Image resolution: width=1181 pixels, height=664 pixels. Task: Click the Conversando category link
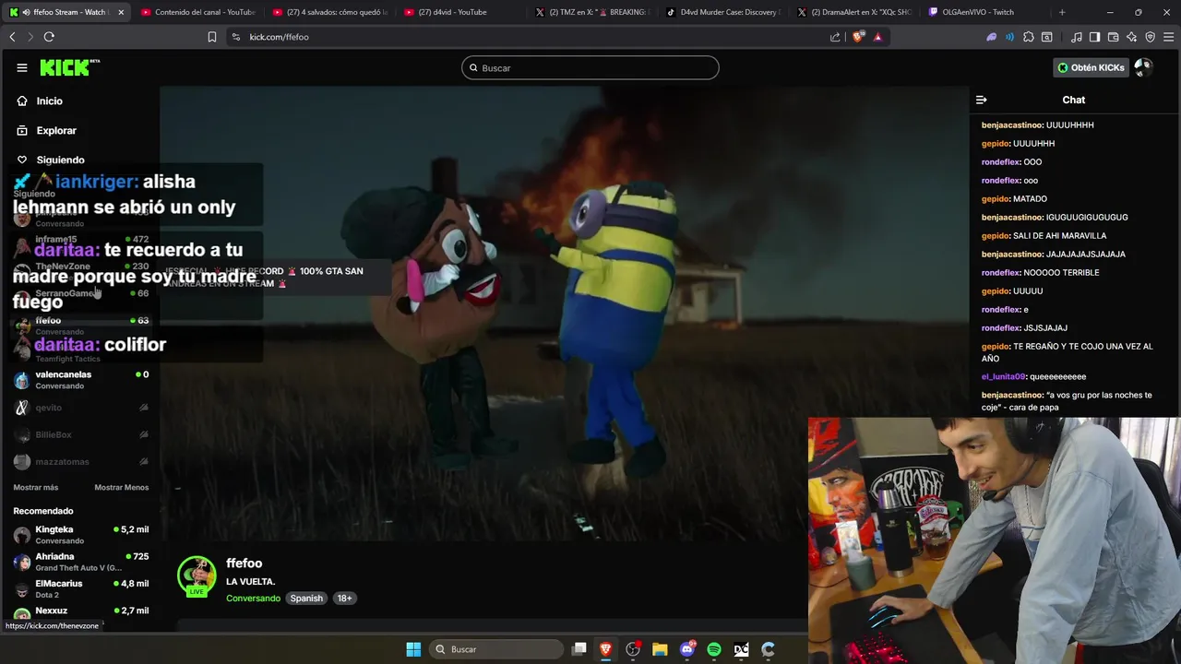[253, 598]
